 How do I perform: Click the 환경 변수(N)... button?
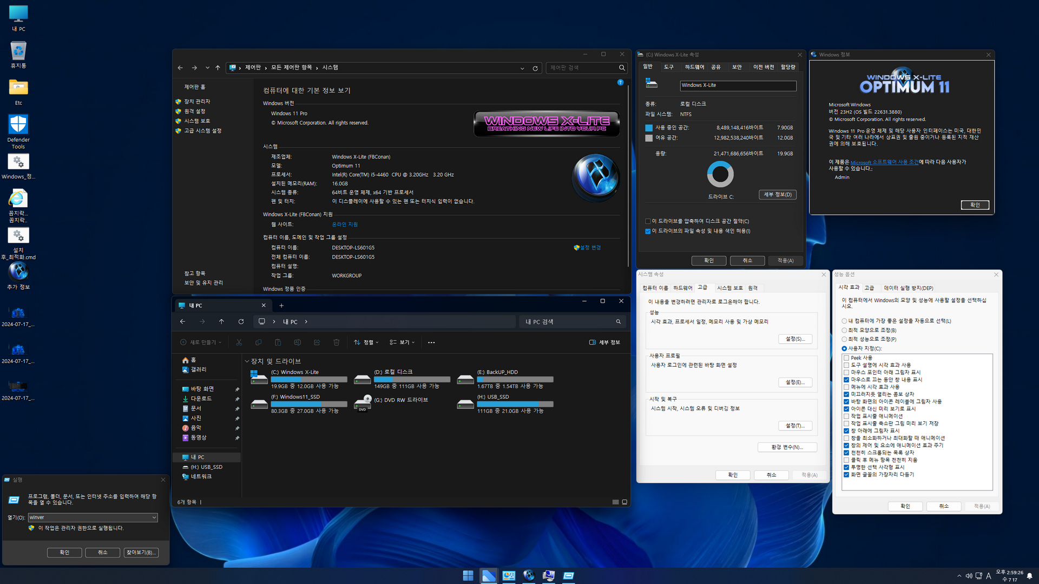787,447
